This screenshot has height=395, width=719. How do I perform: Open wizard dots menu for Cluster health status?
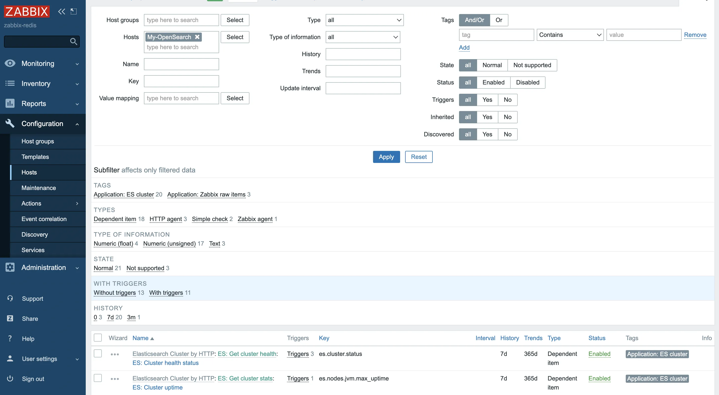pos(115,354)
